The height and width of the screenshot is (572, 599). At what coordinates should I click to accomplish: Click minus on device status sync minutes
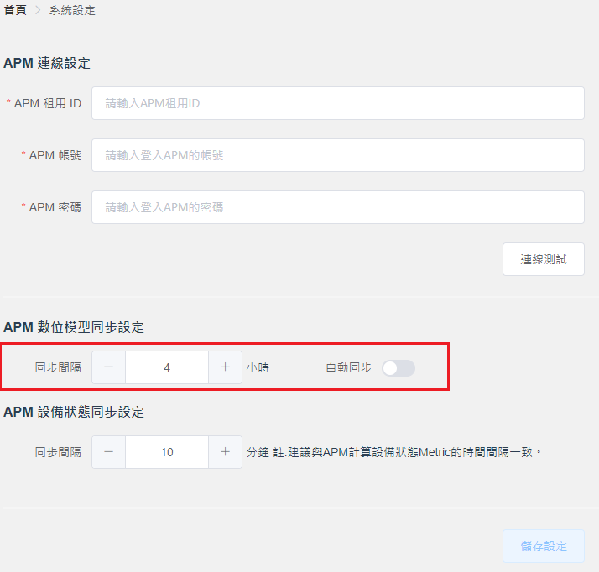click(109, 452)
